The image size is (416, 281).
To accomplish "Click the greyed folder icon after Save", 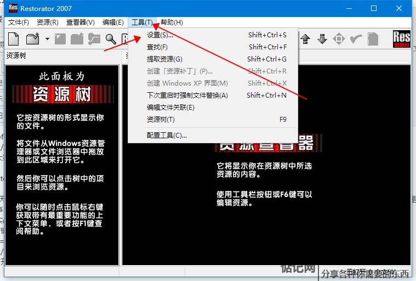I will (77, 39).
